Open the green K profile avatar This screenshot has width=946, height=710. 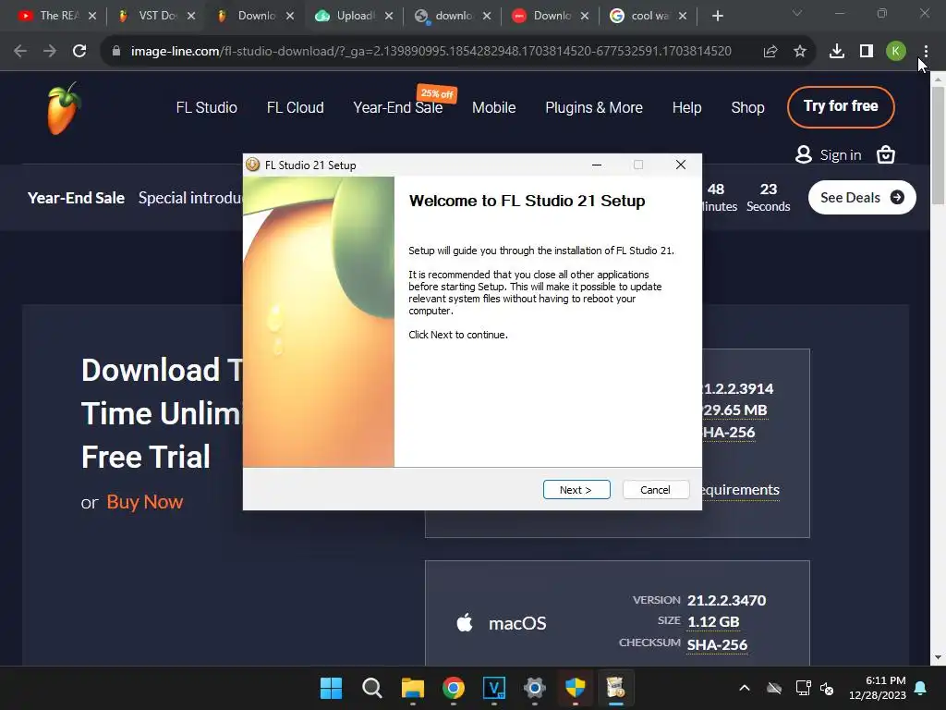(896, 52)
